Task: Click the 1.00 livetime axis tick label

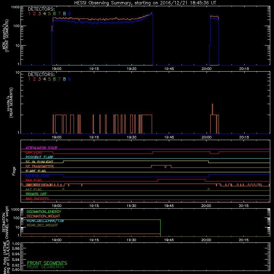Action: (x=16, y=244)
